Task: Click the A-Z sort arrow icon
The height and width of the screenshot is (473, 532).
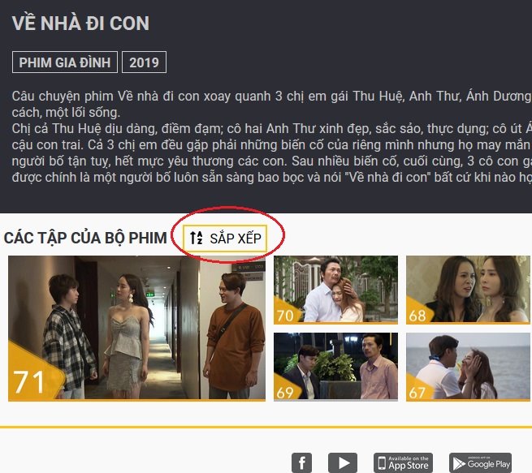Action: click(196, 238)
